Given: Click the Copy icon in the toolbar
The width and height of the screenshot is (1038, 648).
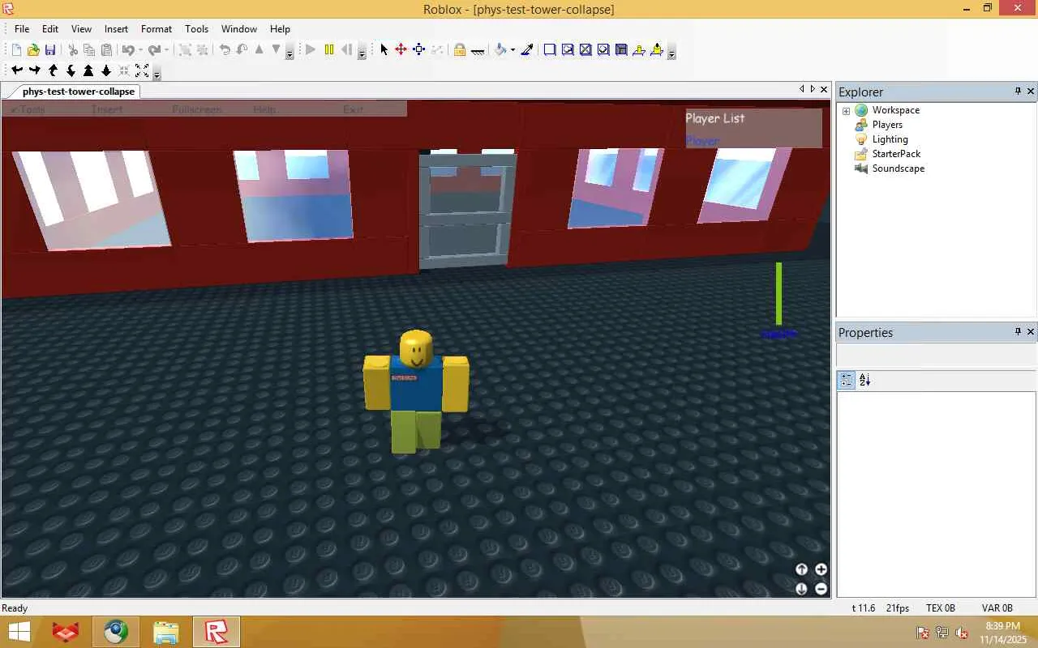Looking at the screenshot, I should tap(89, 50).
